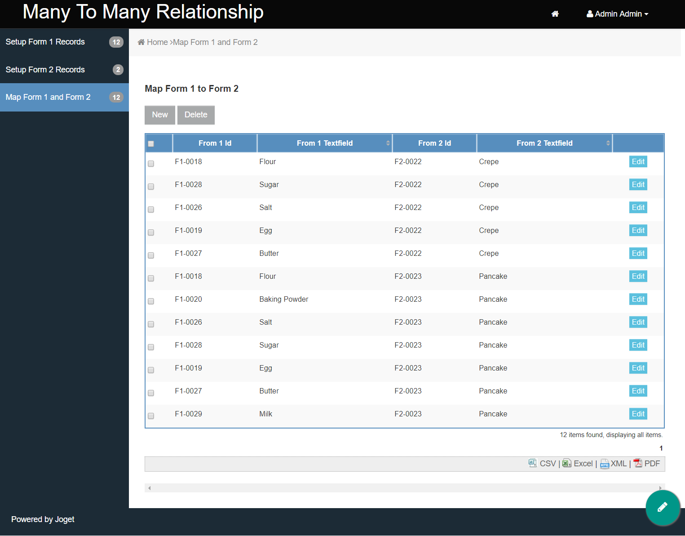Check the Baking Powder row checkbox
This screenshot has height=536, width=685.
[x=151, y=301]
